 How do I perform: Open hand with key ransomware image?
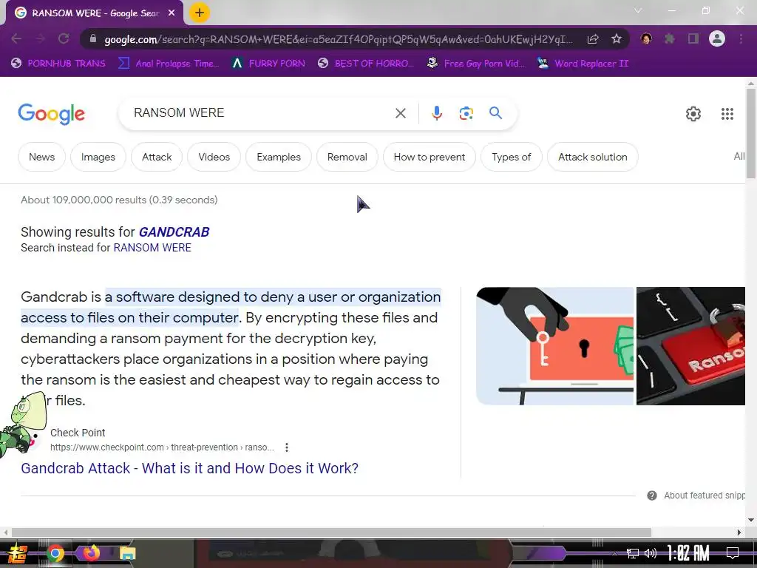click(x=554, y=346)
